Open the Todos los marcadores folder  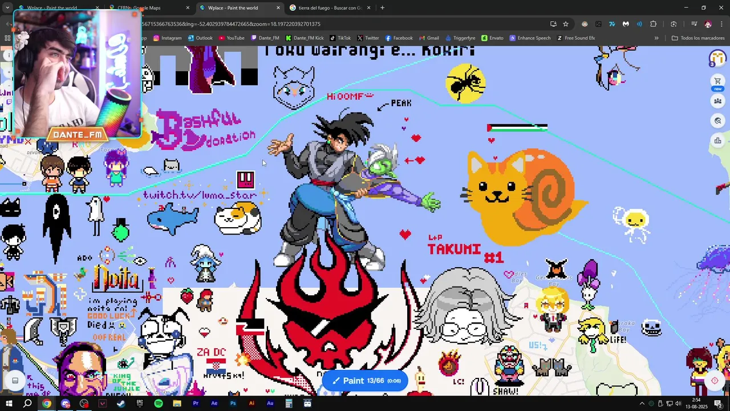698,38
